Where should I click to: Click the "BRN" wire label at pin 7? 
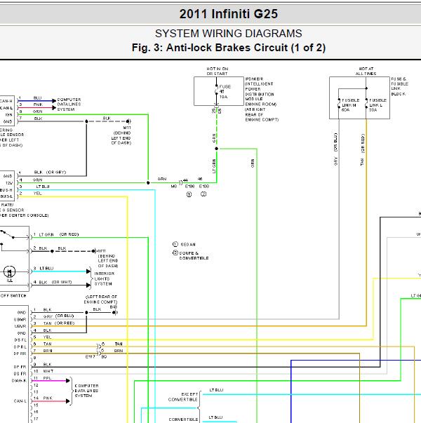click(x=48, y=351)
